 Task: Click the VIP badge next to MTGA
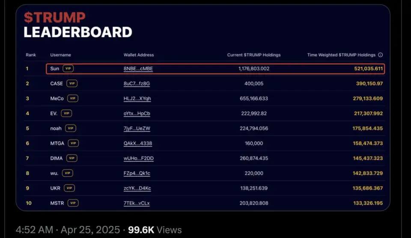[73, 143]
